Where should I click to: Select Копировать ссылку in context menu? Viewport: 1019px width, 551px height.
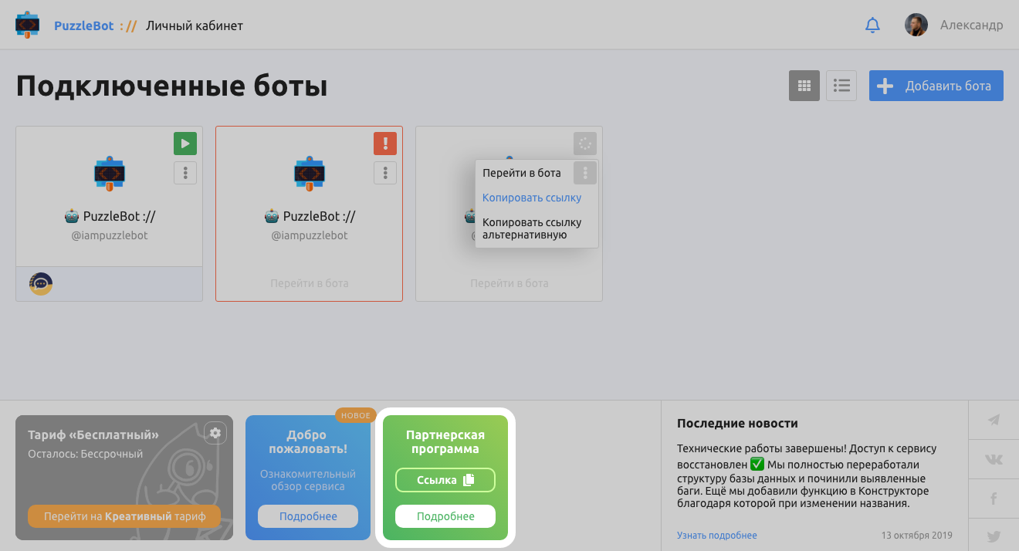[532, 198]
